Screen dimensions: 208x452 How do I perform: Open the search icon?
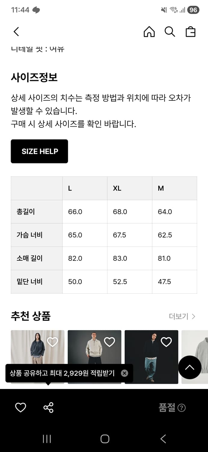[170, 32]
